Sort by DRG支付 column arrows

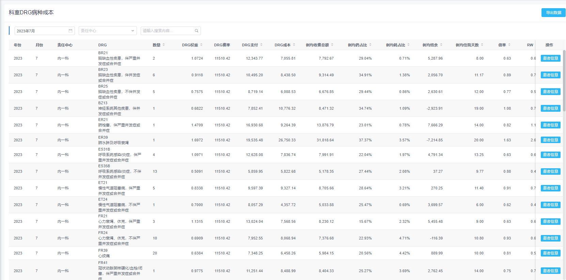(x=261, y=45)
